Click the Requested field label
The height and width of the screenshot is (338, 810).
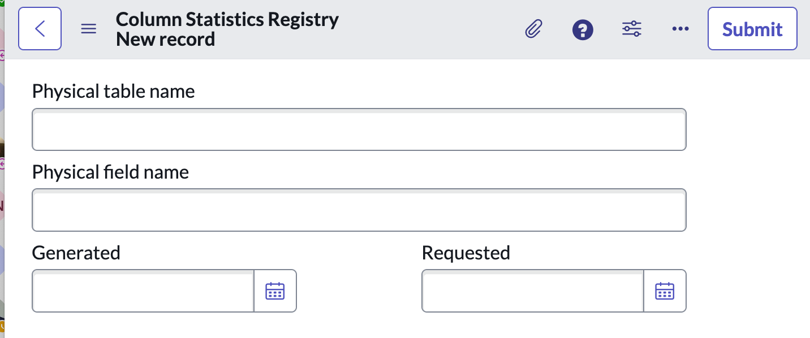(x=466, y=253)
